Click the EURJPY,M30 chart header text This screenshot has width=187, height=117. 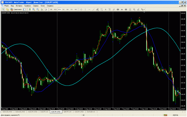(x=15, y=13)
